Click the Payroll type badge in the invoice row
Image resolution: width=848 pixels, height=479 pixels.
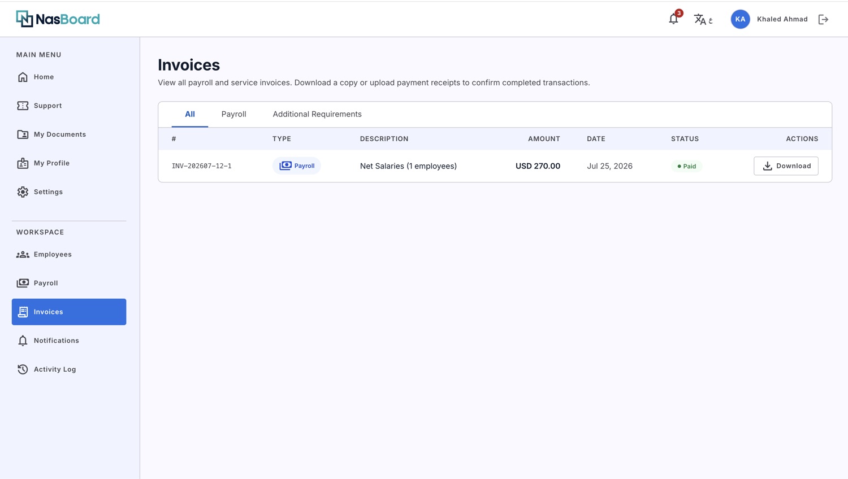pos(297,166)
